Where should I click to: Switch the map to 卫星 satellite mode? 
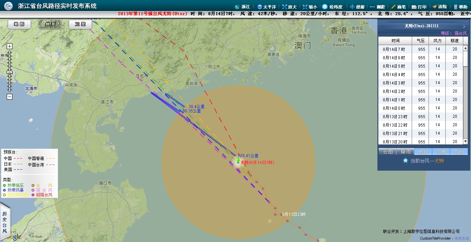pyautogui.click(x=80, y=24)
